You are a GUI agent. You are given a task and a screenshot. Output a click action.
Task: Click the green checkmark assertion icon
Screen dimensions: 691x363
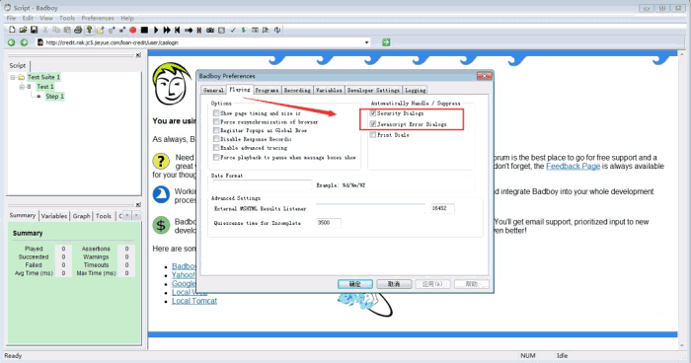click(x=233, y=30)
